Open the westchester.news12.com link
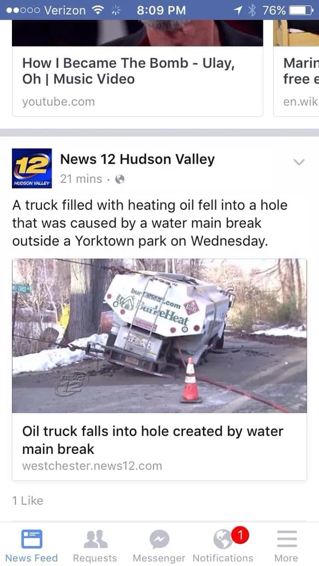 pyautogui.click(x=92, y=466)
